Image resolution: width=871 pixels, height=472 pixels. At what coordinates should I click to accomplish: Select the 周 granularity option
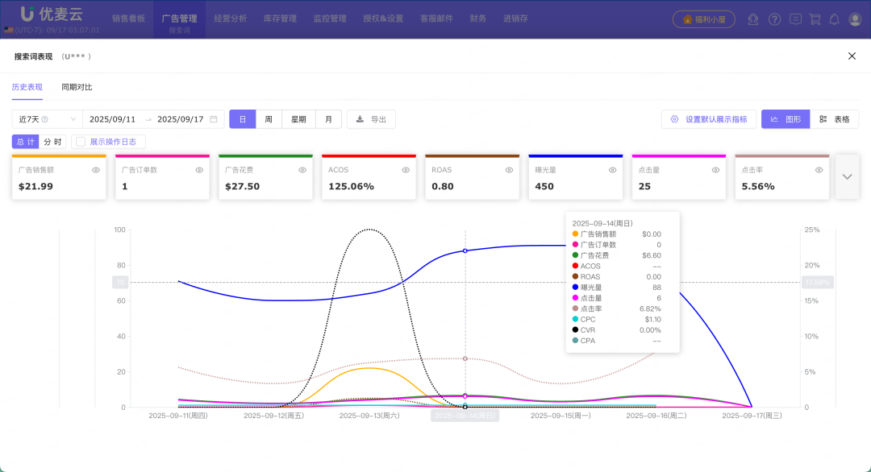pyautogui.click(x=269, y=119)
